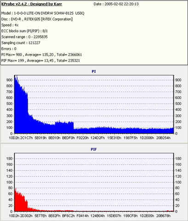This screenshot has height=221, width=188.
Task: Click PIF graph x-axis label BF6C2h
Action: point(68,216)
